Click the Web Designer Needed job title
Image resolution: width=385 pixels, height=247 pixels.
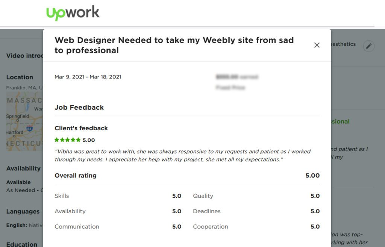point(174,45)
